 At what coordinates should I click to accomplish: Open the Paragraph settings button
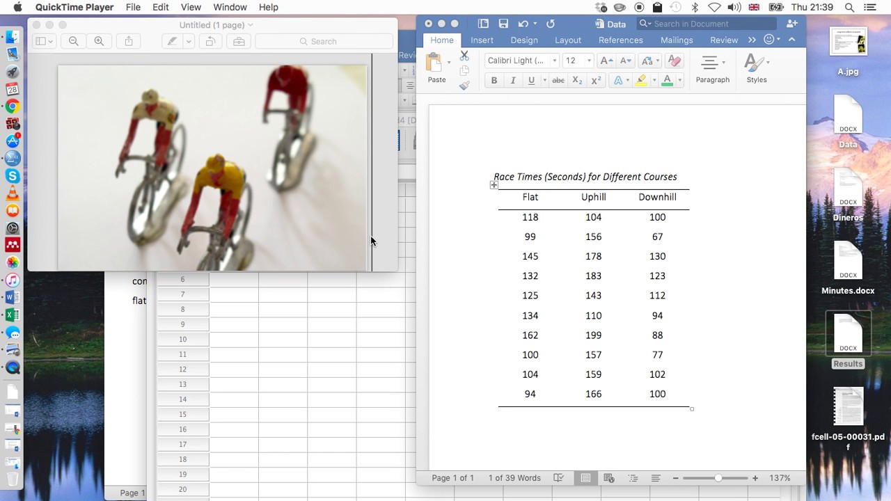[713, 70]
